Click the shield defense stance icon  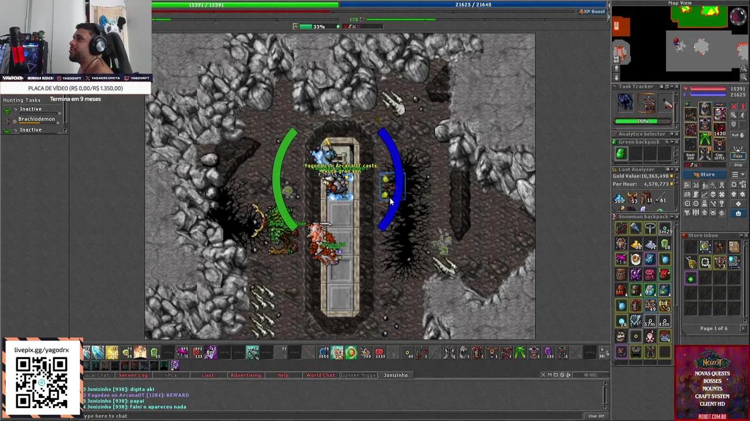(734, 125)
